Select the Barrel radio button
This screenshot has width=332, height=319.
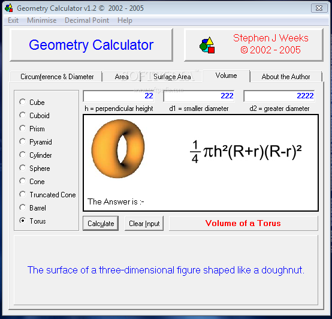click(x=22, y=207)
